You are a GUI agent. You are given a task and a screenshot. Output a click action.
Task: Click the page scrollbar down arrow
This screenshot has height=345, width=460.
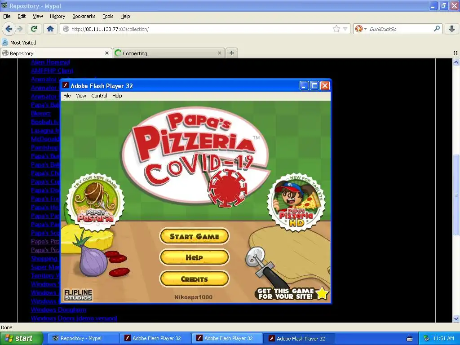point(456,318)
